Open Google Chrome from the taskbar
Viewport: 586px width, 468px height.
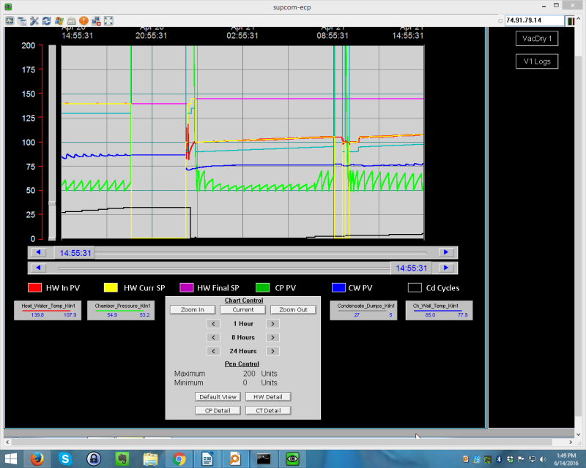click(x=179, y=458)
